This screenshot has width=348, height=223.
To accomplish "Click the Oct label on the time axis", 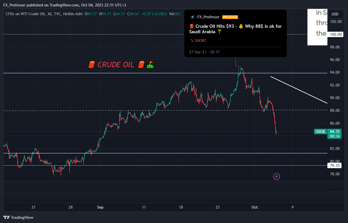I will [255, 207].
